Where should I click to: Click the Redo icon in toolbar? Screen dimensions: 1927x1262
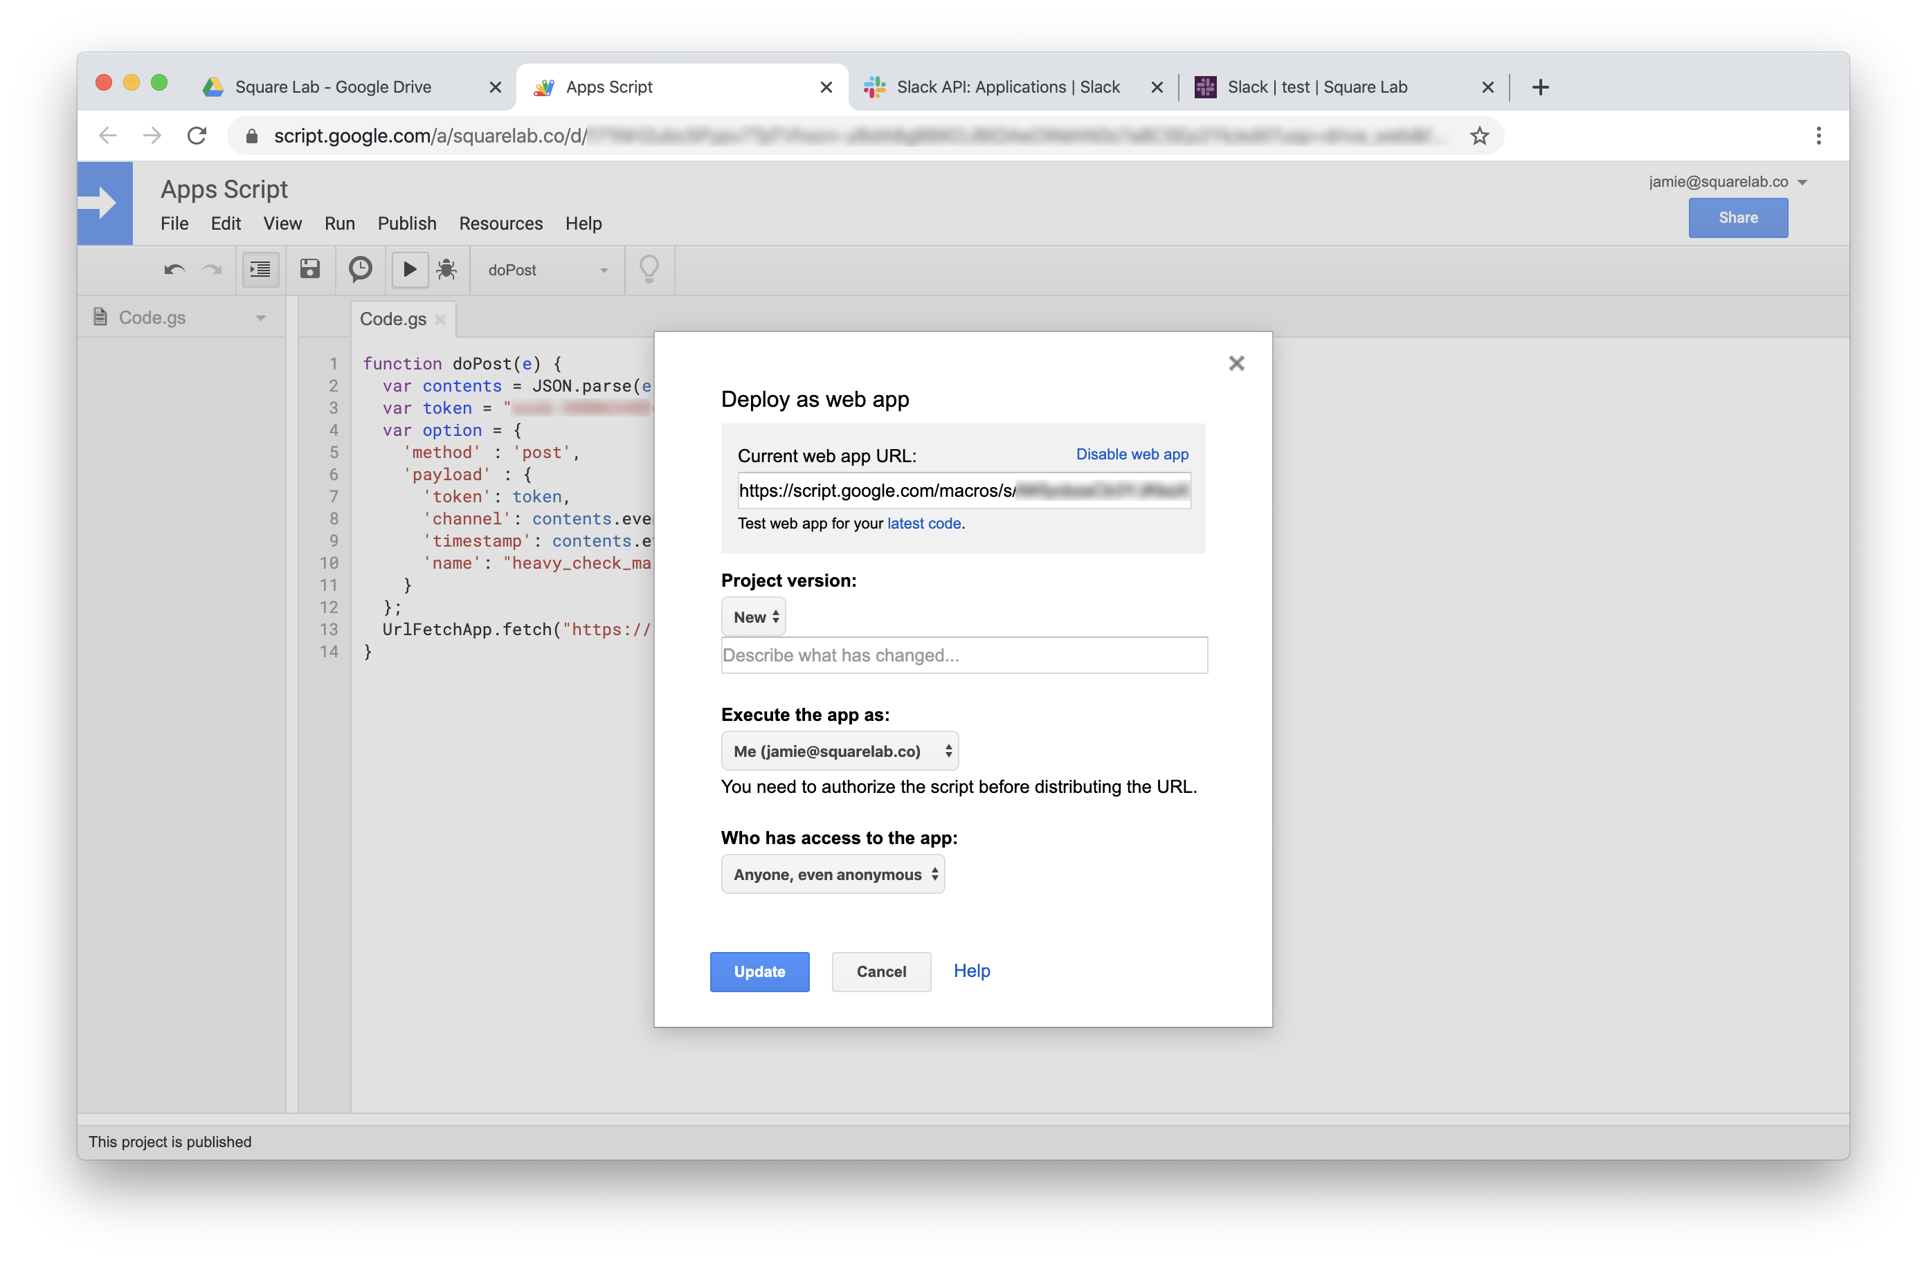[x=212, y=271]
